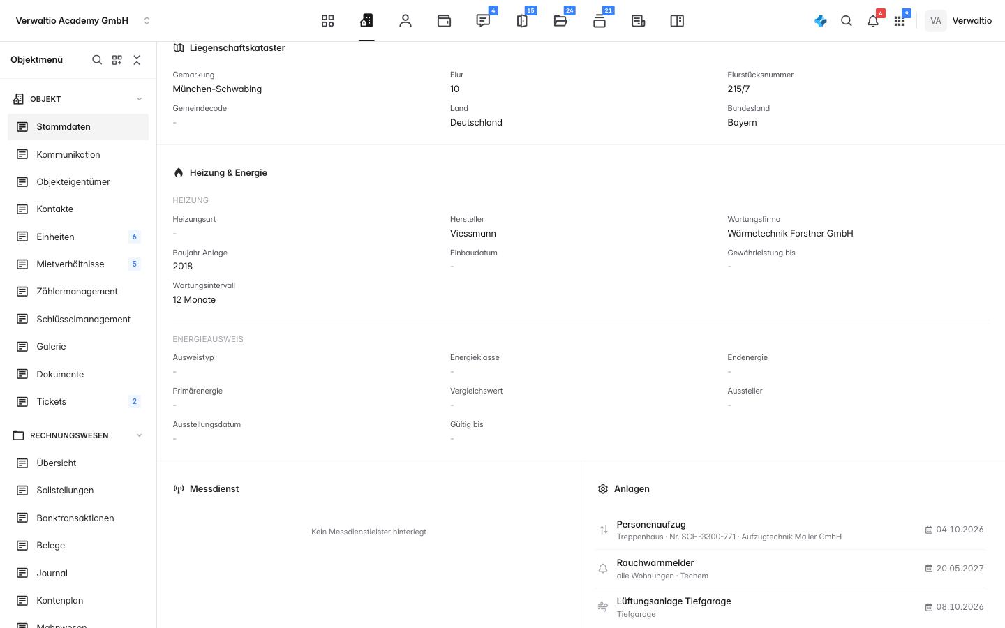The image size is (1005, 628).
Task: Open chat messages icon with badge 4
Action: click(x=483, y=21)
